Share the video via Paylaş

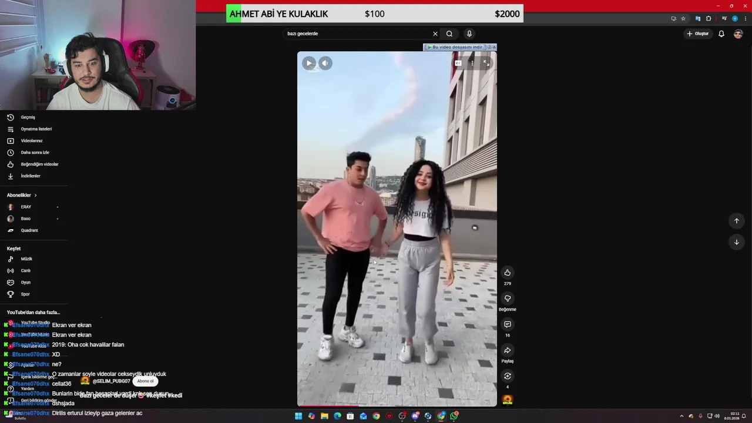tap(508, 350)
